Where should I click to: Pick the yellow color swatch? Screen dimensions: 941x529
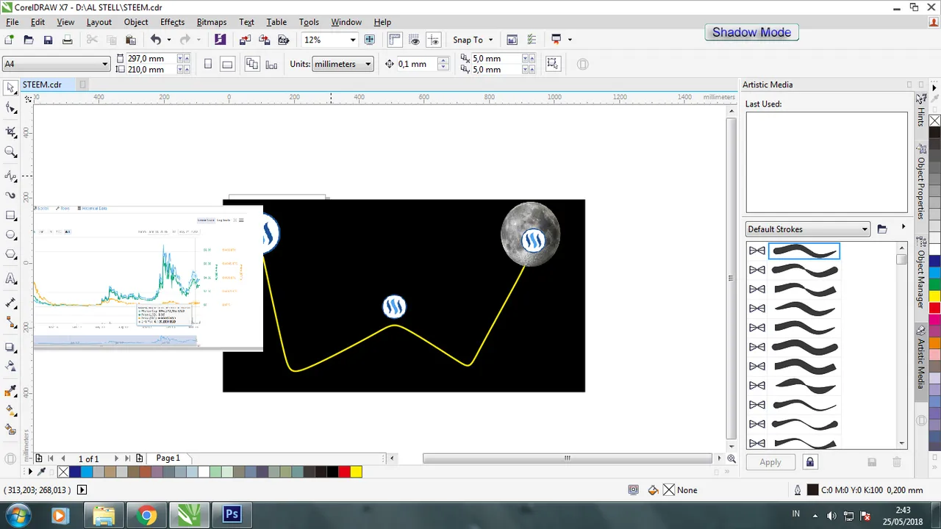(x=356, y=472)
